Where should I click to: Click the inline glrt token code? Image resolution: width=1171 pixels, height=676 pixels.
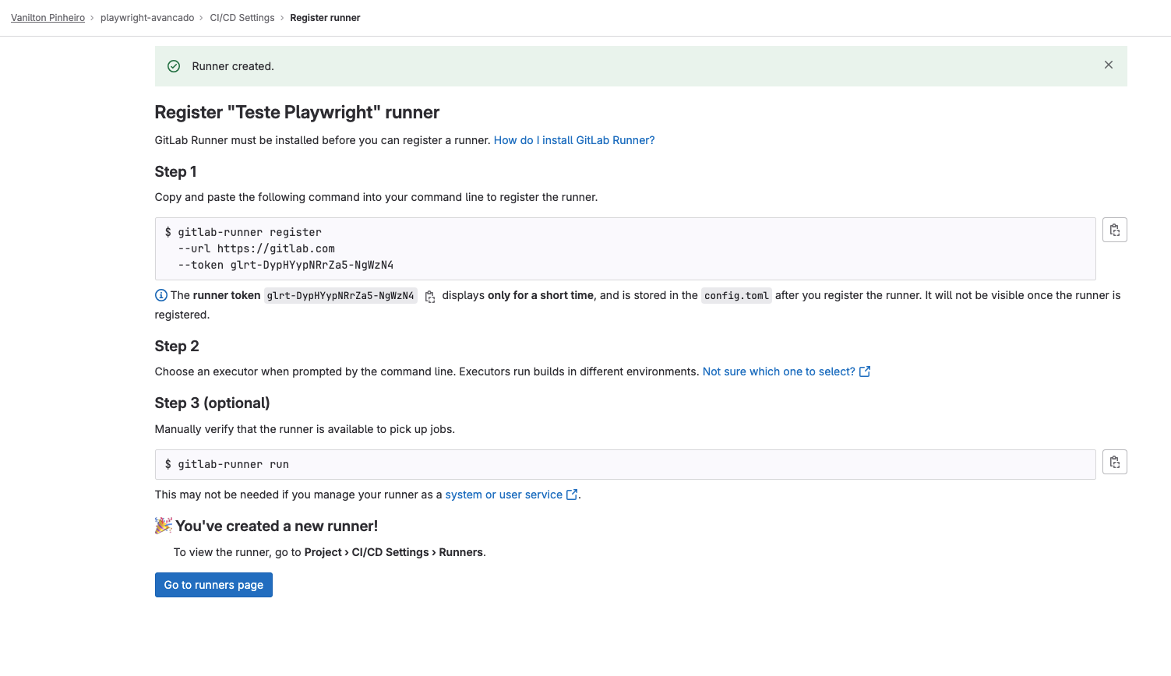340,296
